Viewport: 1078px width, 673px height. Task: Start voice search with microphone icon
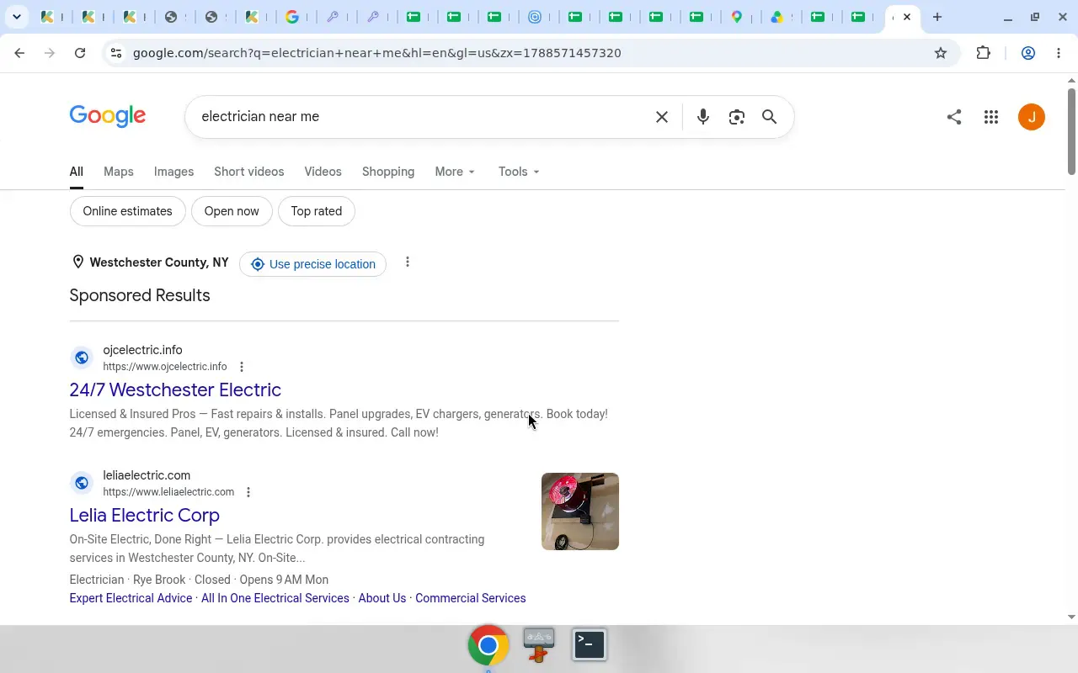point(703,117)
